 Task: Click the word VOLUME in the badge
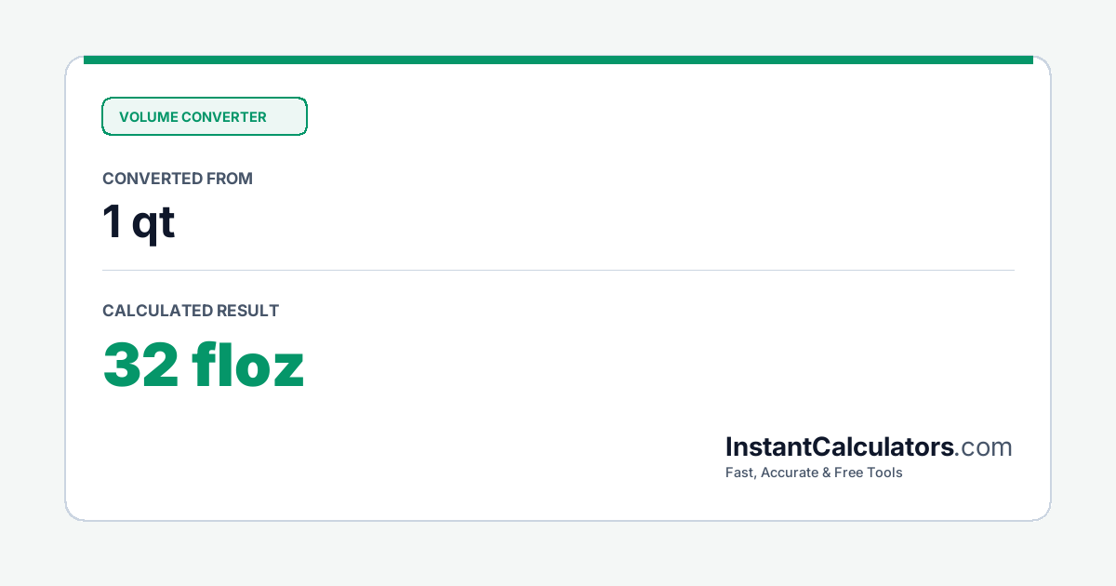[148, 117]
